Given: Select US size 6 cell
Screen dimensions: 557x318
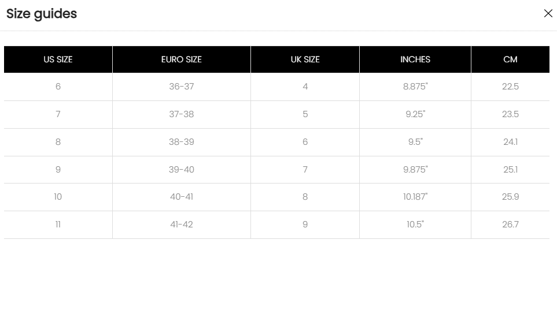Looking at the screenshot, I should (x=58, y=87).
